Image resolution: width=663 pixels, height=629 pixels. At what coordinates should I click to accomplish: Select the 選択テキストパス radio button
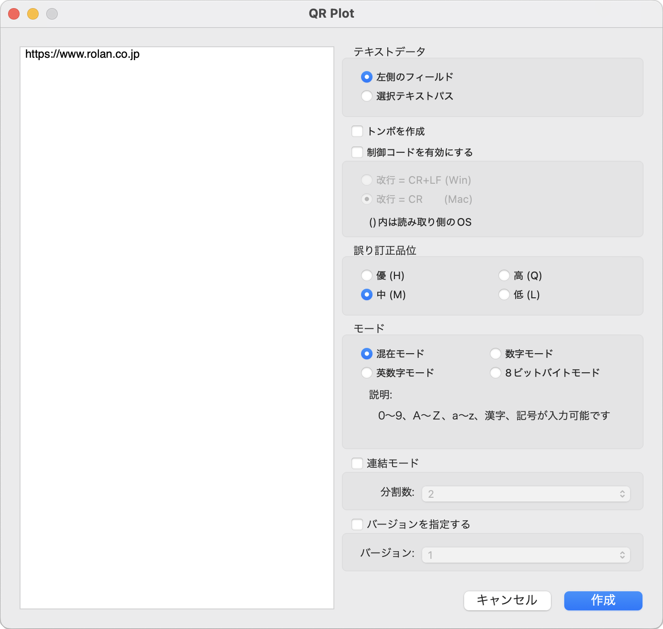[366, 96]
